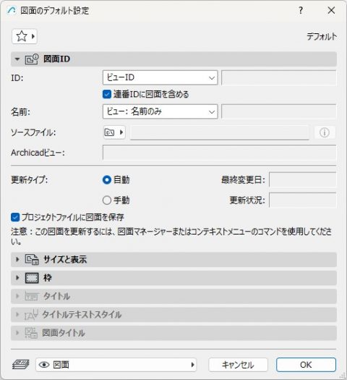
Task: Click the 図面ID panel icon
Action: click(x=32, y=59)
